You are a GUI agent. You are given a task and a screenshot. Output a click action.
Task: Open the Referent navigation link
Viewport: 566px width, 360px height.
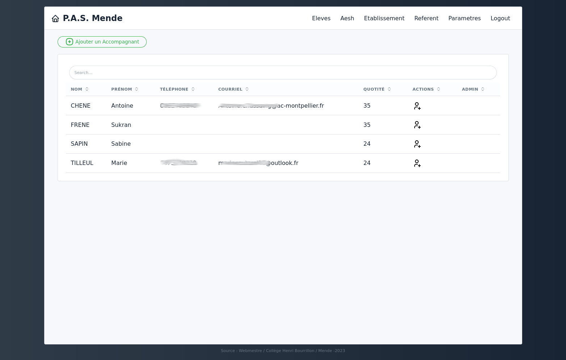tap(426, 18)
